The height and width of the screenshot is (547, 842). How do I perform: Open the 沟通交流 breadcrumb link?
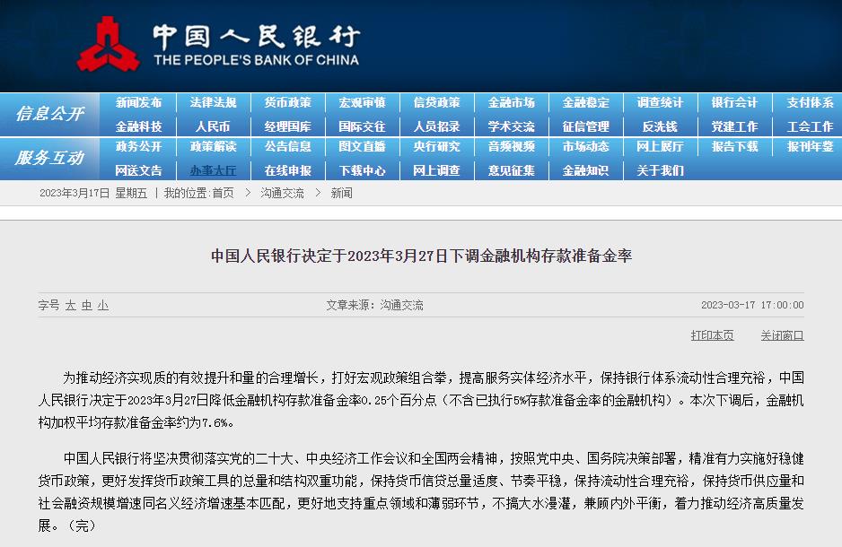tap(282, 193)
